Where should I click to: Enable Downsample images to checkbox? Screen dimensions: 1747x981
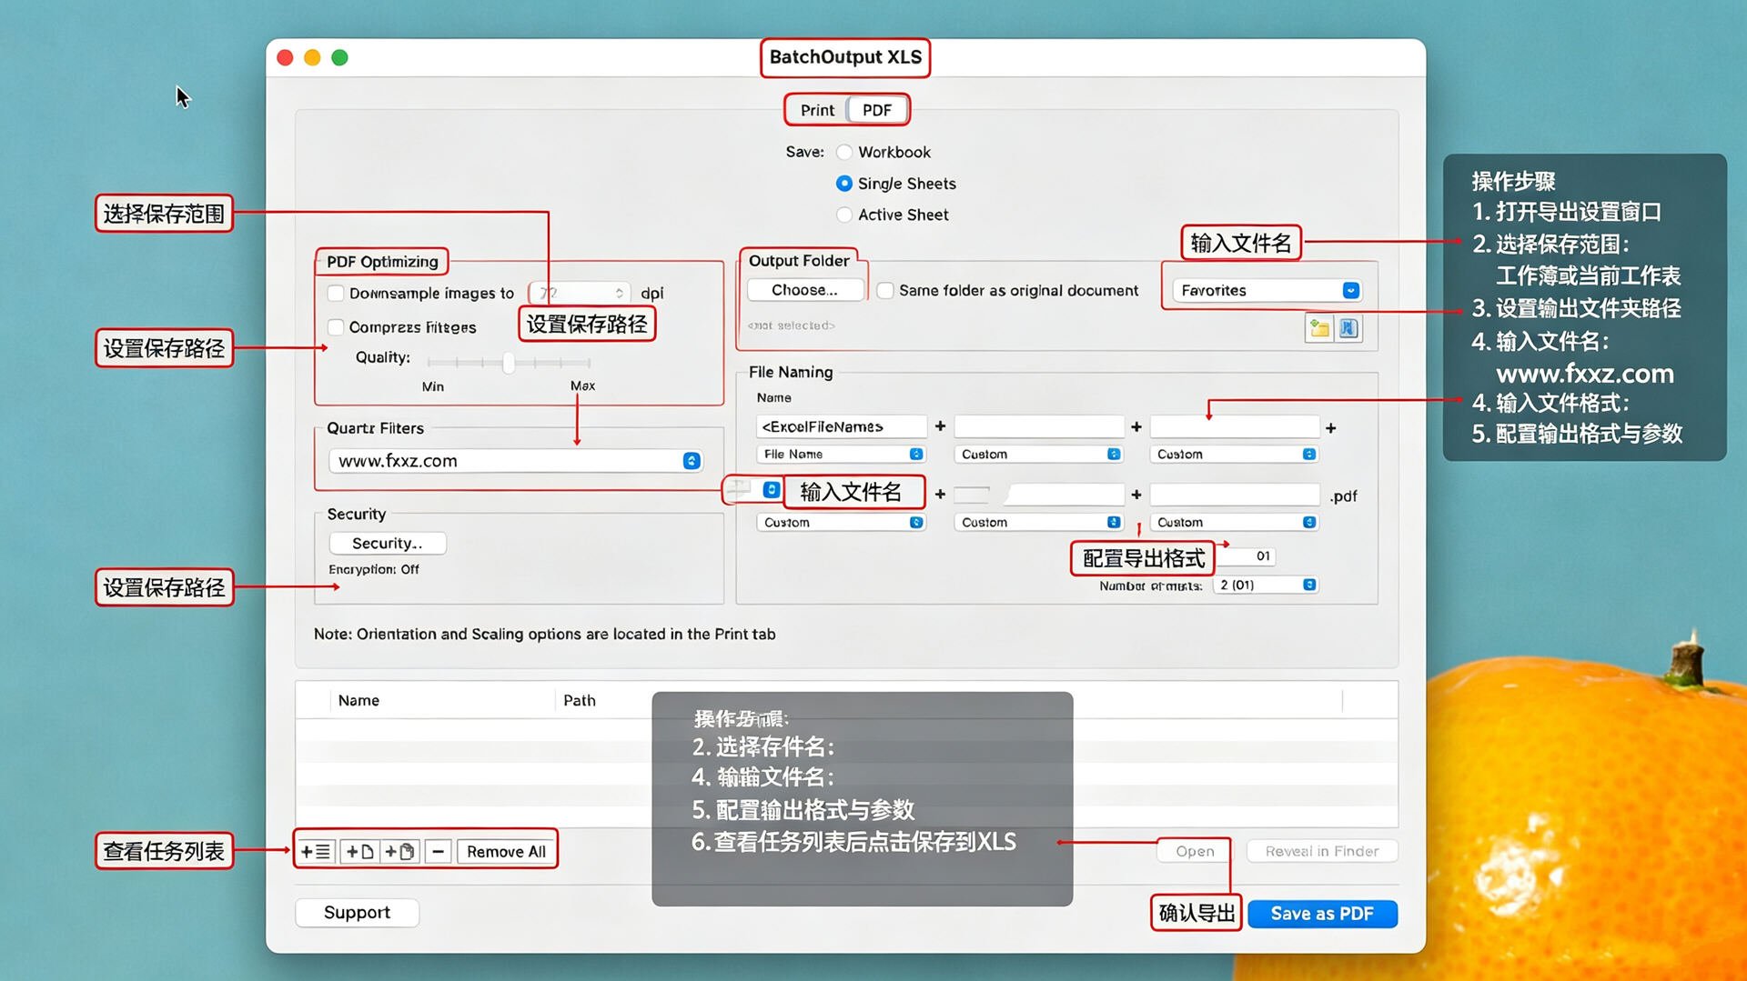336,293
